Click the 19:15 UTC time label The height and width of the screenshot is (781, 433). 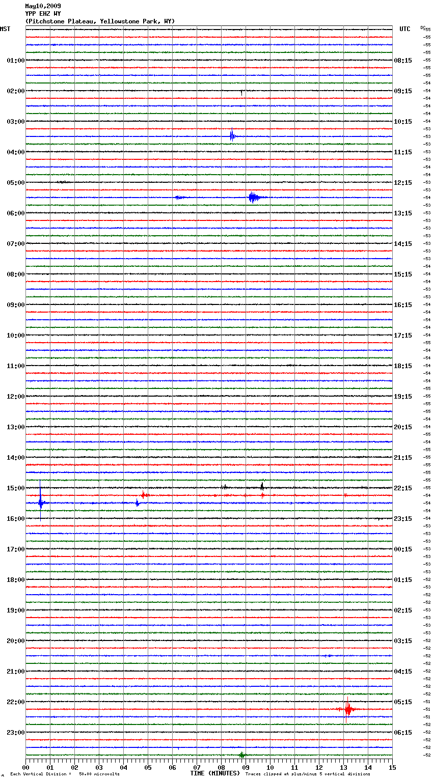pyautogui.click(x=403, y=397)
